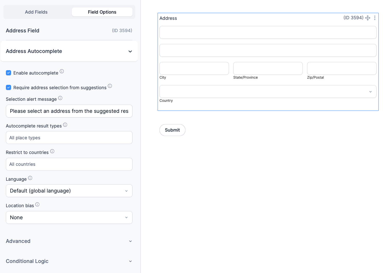This screenshot has height=273, width=384.
Task: Click info icon for Require address selection
Action: tap(110, 86)
